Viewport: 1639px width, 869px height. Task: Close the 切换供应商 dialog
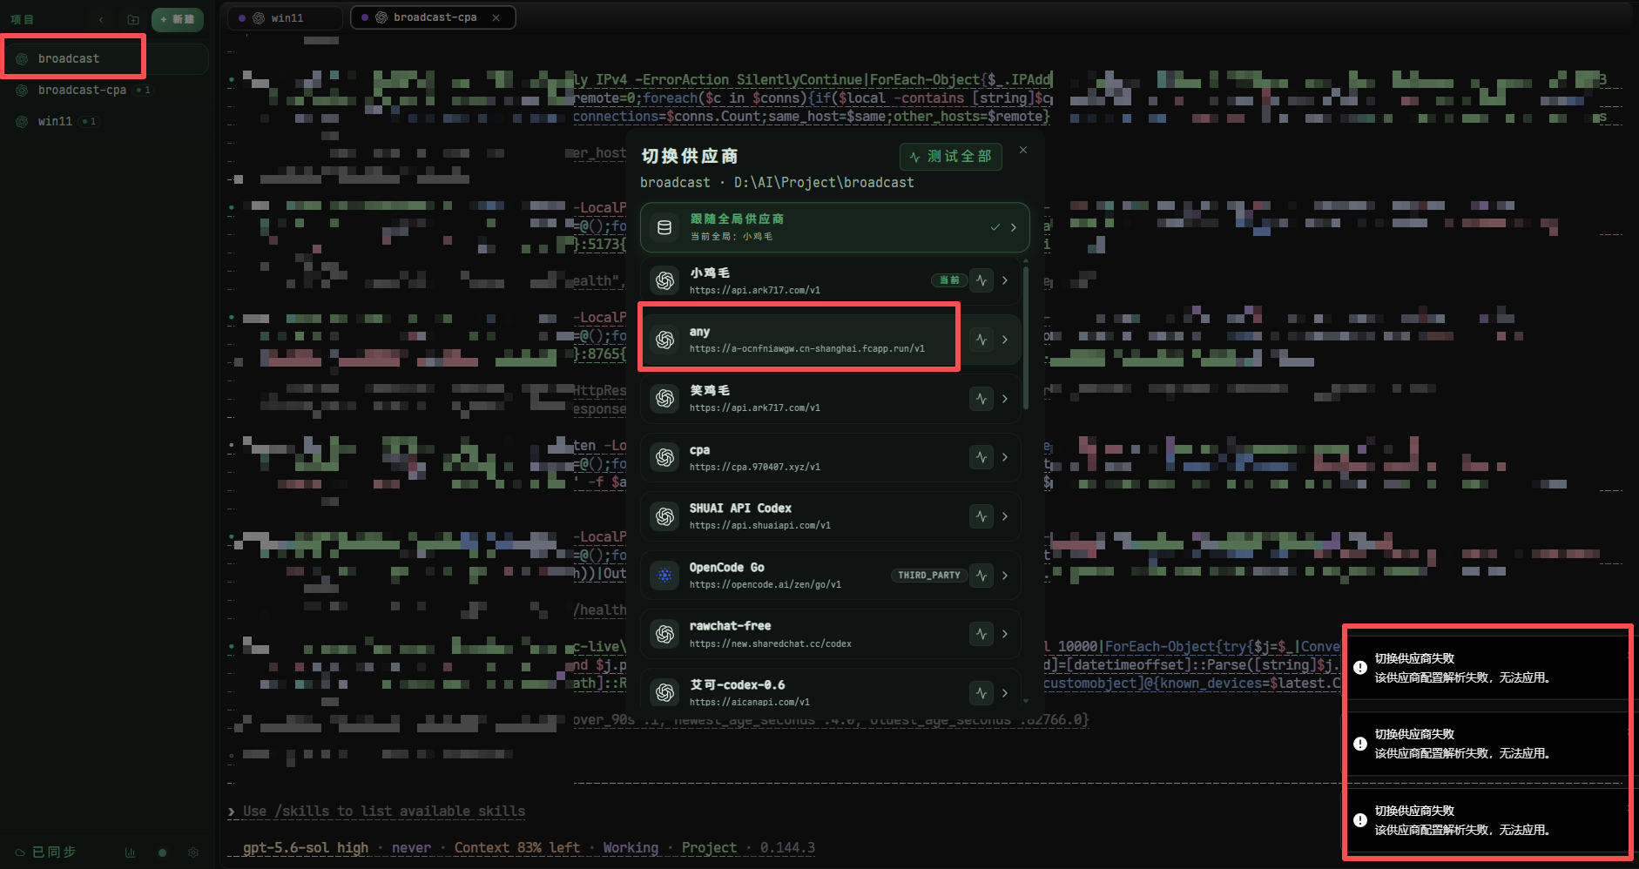[x=1023, y=150]
